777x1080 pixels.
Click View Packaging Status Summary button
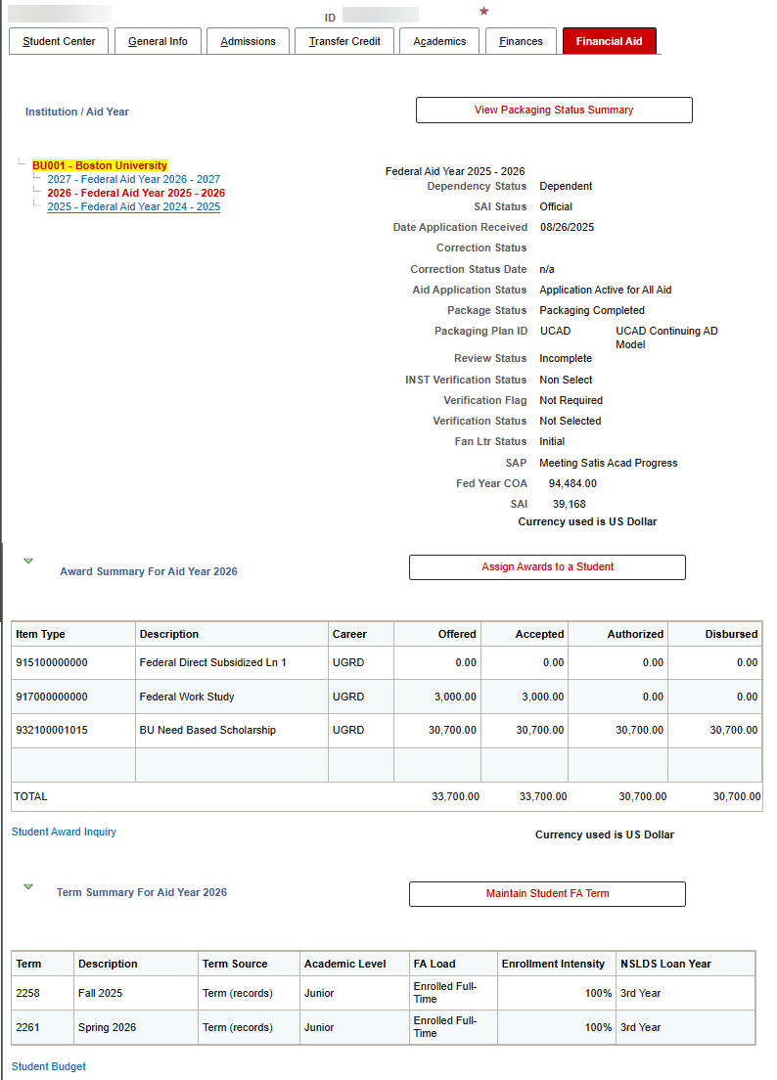(x=554, y=111)
